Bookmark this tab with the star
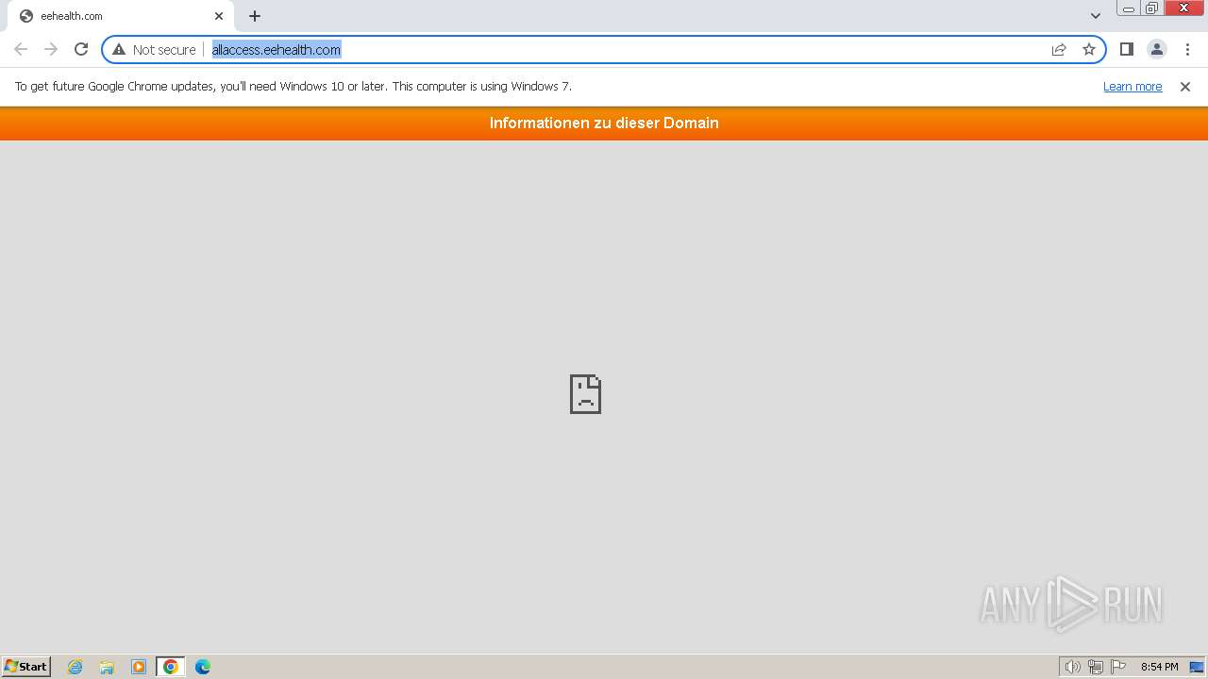 pos(1089,49)
